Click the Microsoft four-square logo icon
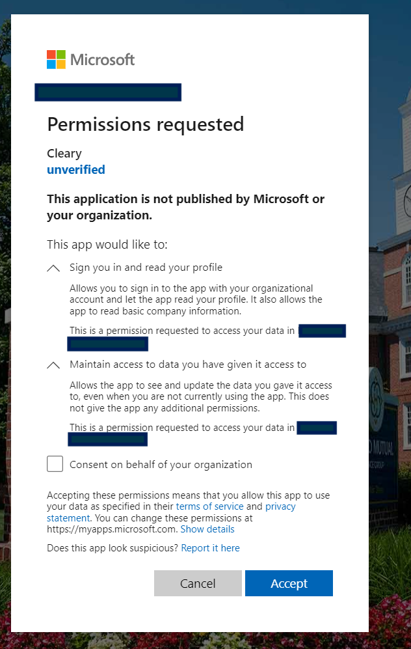Image resolution: width=411 pixels, height=649 pixels. pyautogui.click(x=55, y=59)
